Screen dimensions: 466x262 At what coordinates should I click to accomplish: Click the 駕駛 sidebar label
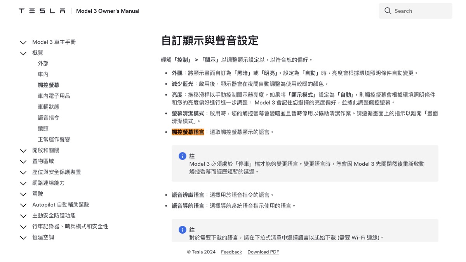38,194
